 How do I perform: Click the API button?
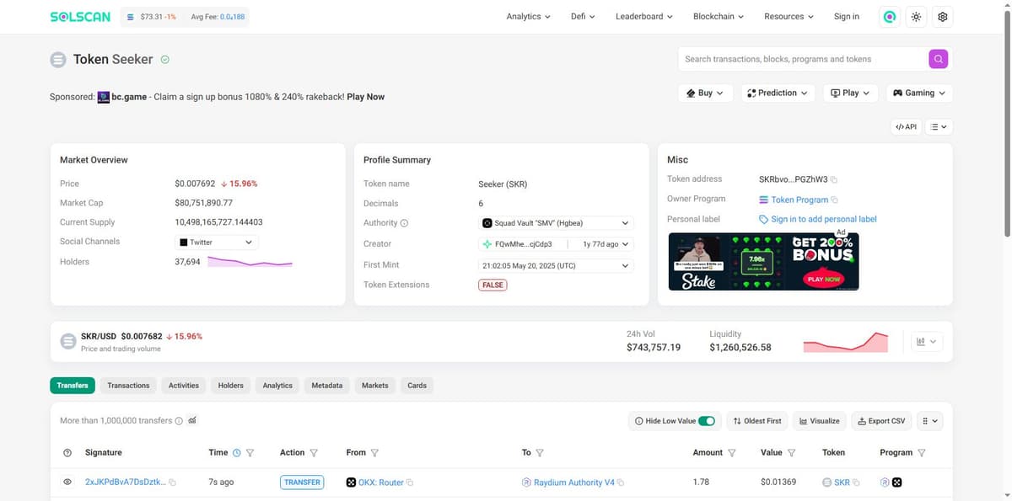pyautogui.click(x=906, y=127)
